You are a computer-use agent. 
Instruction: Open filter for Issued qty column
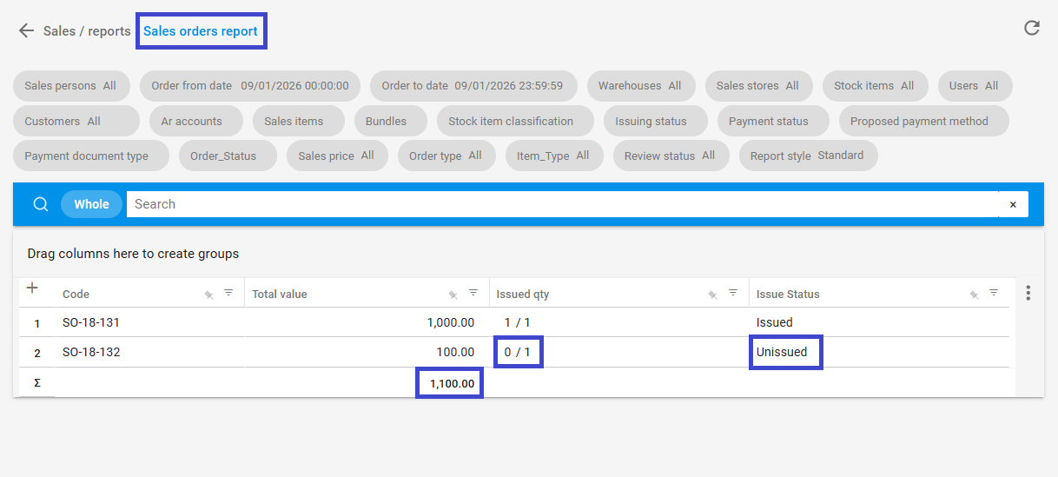pyautogui.click(x=733, y=293)
